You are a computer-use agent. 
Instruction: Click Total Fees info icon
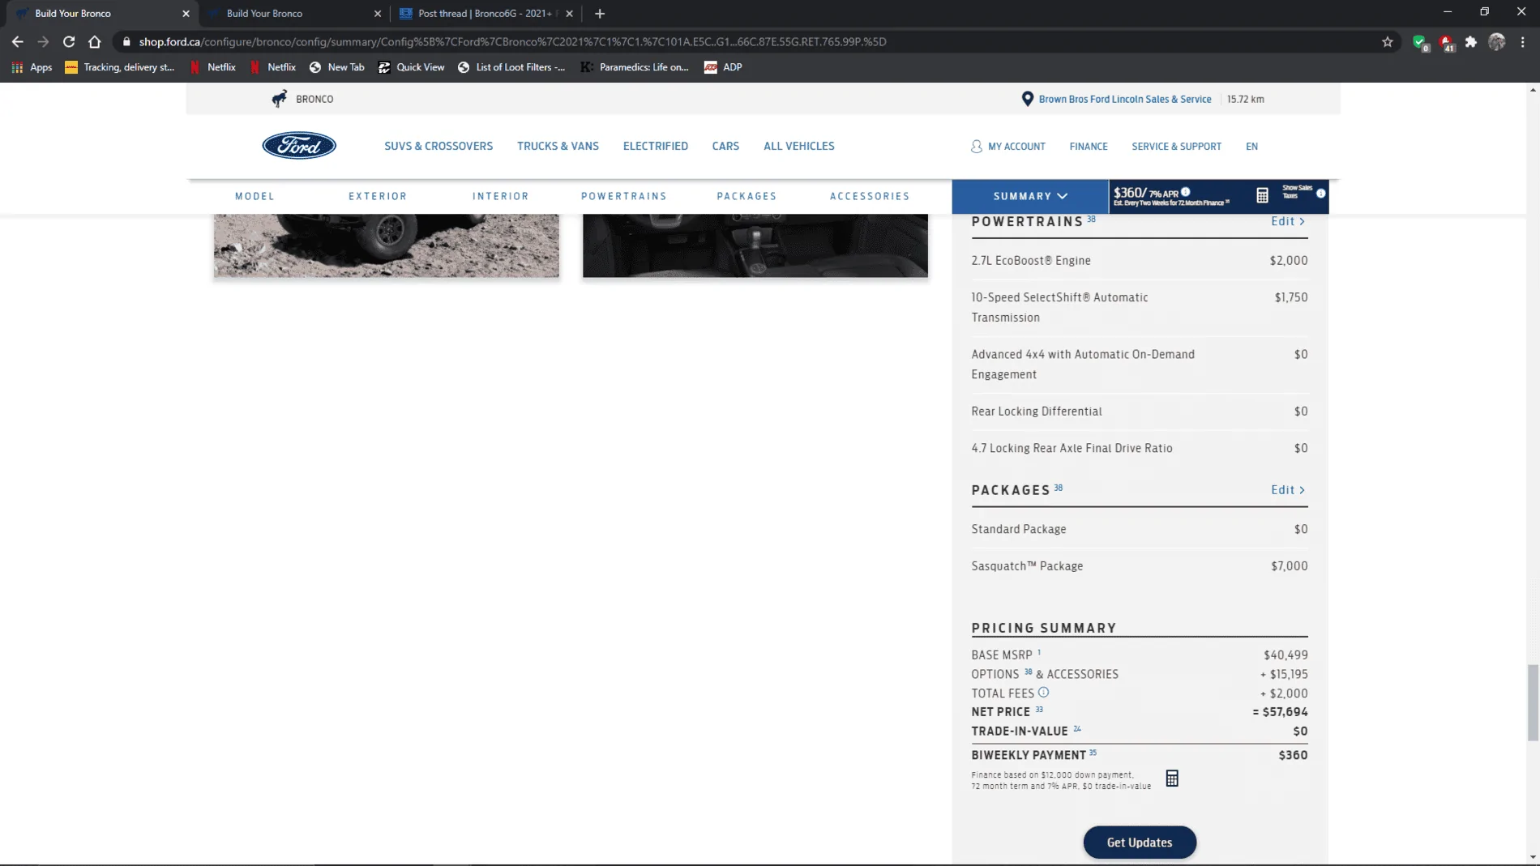click(1044, 693)
